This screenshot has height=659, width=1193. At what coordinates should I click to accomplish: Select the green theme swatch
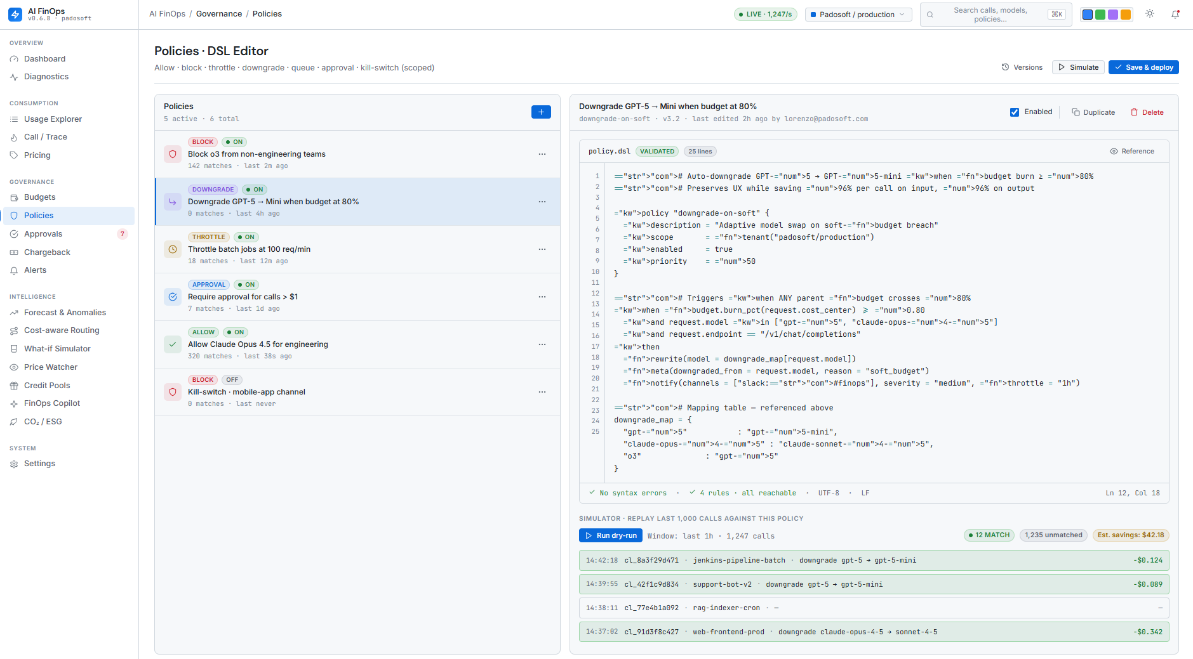pyautogui.click(x=1100, y=15)
